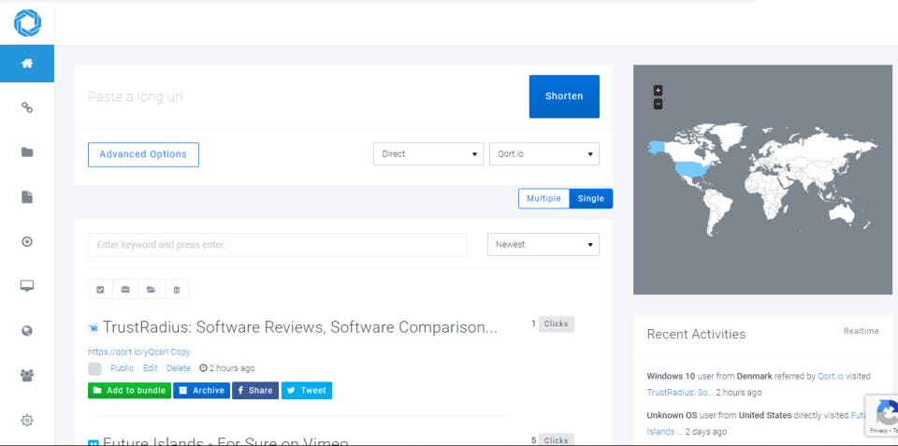Click Delete for TrustRadius link
Screen dimensions: 898x446
click(179, 368)
